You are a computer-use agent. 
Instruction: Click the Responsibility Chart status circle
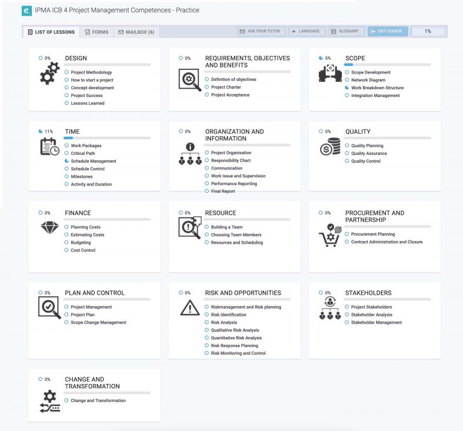pyautogui.click(x=207, y=160)
